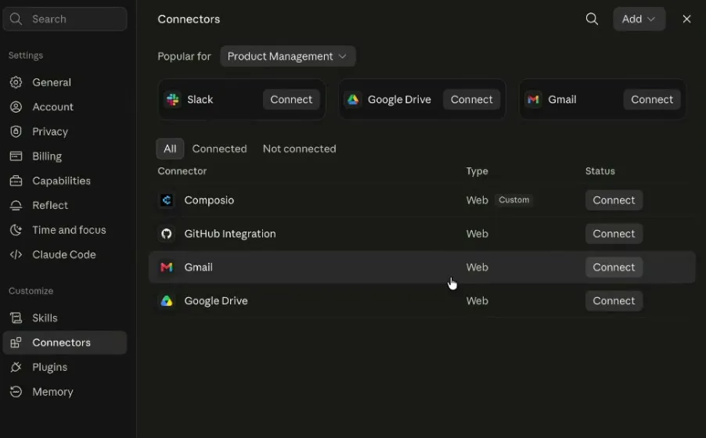Screen dimensions: 706x438
Task: Click the Gmail logo in the popular card
Action: pos(533,99)
